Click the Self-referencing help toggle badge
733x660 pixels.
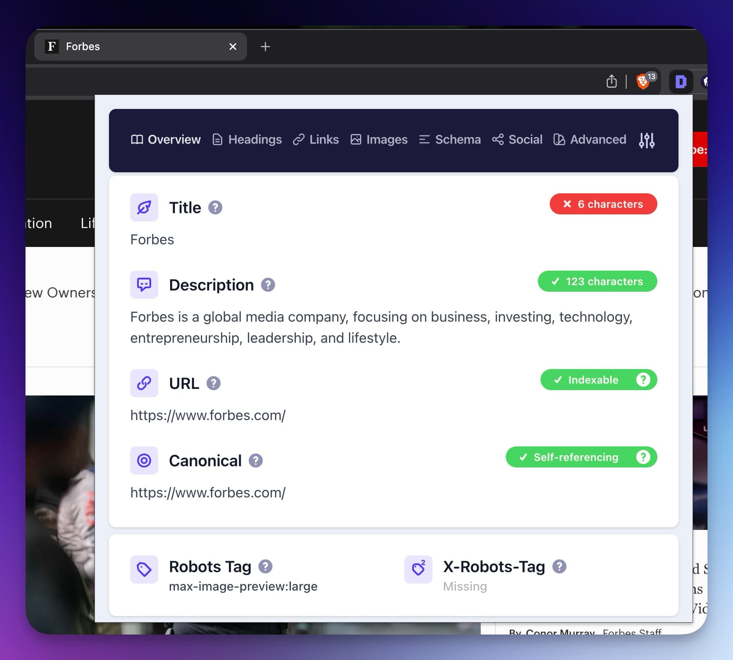[642, 457]
